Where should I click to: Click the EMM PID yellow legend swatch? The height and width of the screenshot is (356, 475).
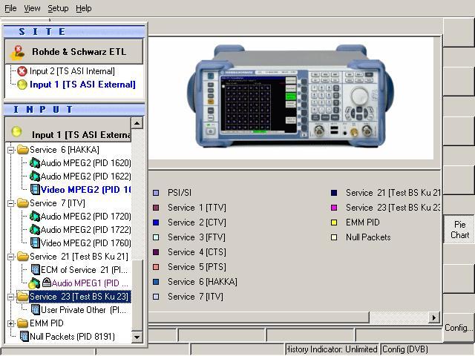coord(334,222)
